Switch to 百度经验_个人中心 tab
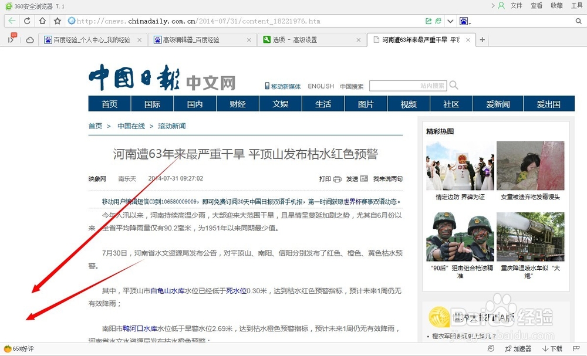The height and width of the screenshot is (356, 587). point(93,40)
